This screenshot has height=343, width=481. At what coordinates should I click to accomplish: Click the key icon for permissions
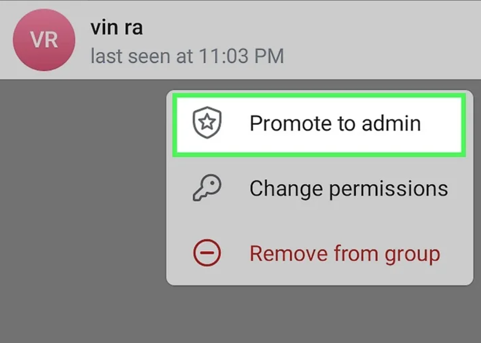click(x=206, y=188)
